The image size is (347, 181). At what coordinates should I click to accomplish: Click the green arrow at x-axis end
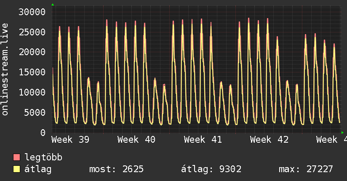coord(342,133)
